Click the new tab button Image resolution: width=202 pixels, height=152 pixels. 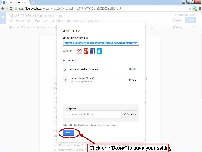click(33, 3)
